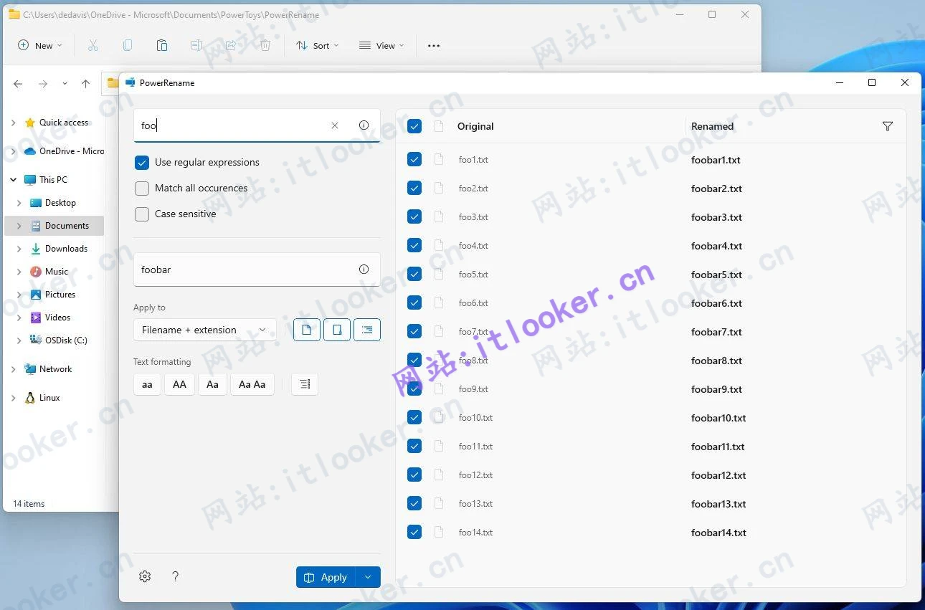
Task: Click the Apply button
Action: coord(326,577)
